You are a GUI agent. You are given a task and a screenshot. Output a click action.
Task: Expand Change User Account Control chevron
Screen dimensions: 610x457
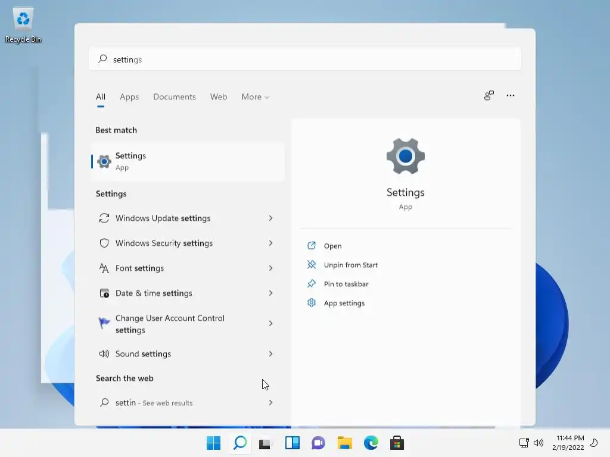click(x=271, y=323)
